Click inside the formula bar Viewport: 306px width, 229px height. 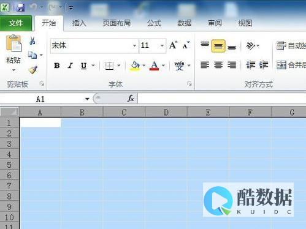point(222,99)
